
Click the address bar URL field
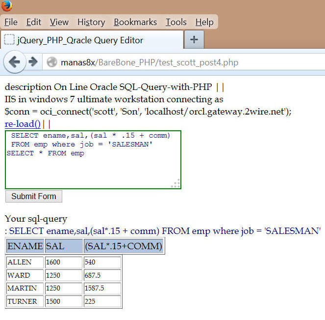[x=183, y=62]
